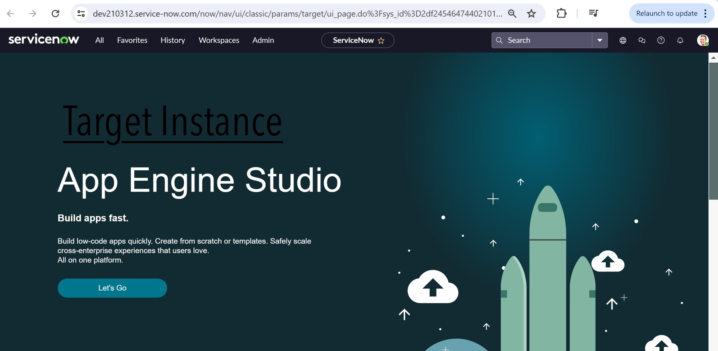View site information icon in address bar
Image resolution: width=718 pixels, height=351 pixels.
click(x=81, y=13)
